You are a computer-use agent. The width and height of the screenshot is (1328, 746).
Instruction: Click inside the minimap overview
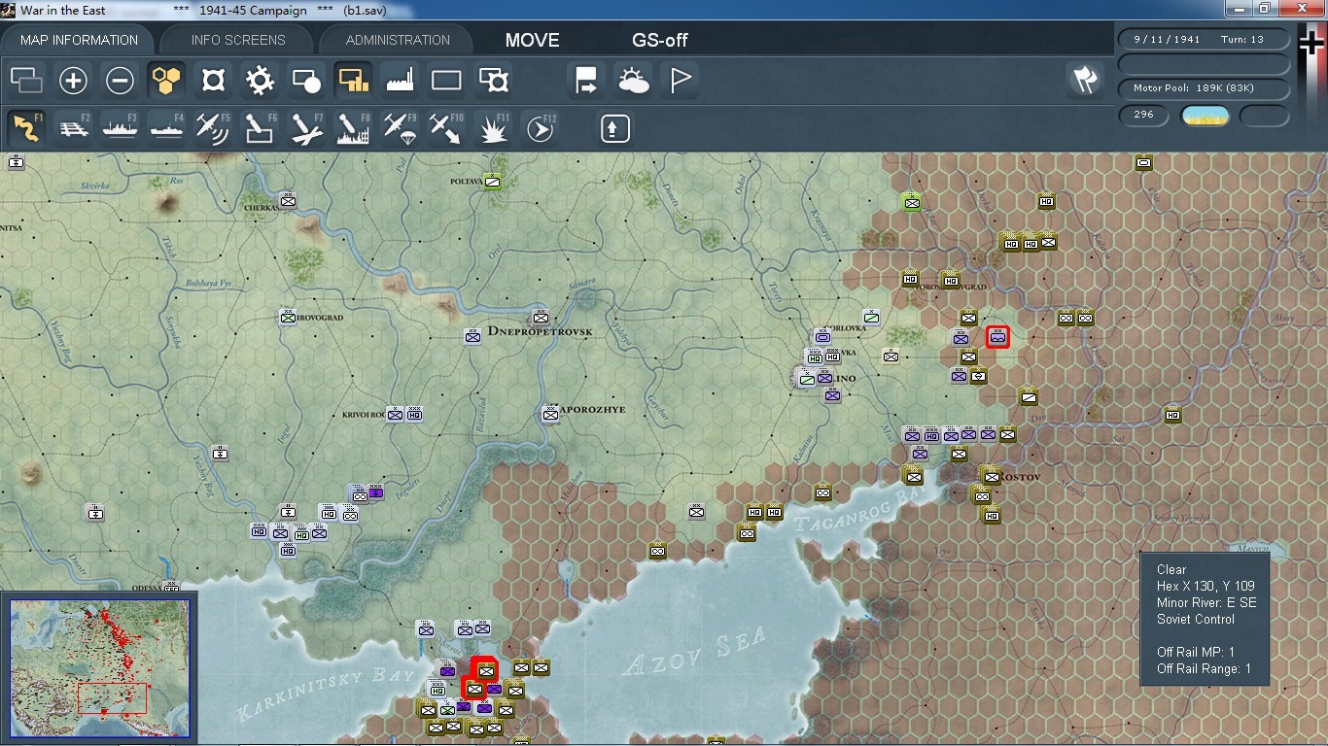[x=99, y=668]
